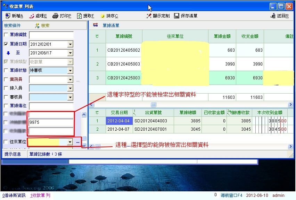Enable the 單據編號 checkbox
The image size is (296, 200).
(x=6, y=35)
